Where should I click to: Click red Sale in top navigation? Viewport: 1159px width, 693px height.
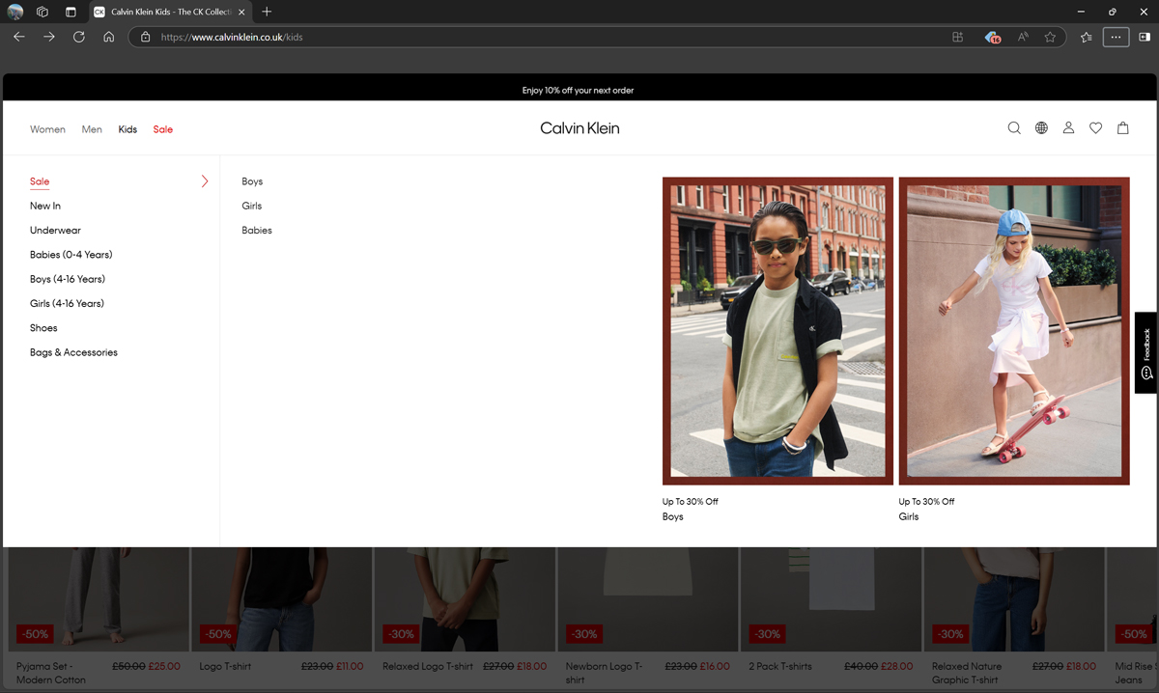(x=162, y=129)
